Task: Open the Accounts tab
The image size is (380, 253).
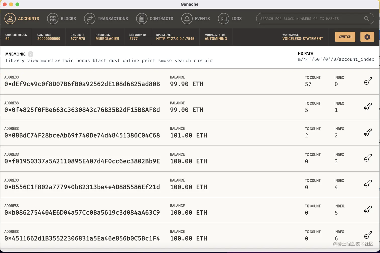Action: click(x=22, y=19)
